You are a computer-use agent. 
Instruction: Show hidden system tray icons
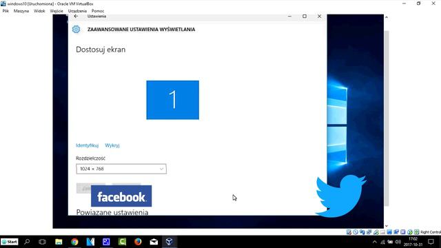[x=375, y=242]
